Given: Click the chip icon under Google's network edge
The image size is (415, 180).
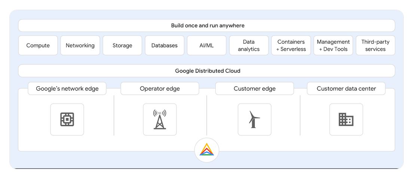Looking at the screenshot, I should (67, 120).
